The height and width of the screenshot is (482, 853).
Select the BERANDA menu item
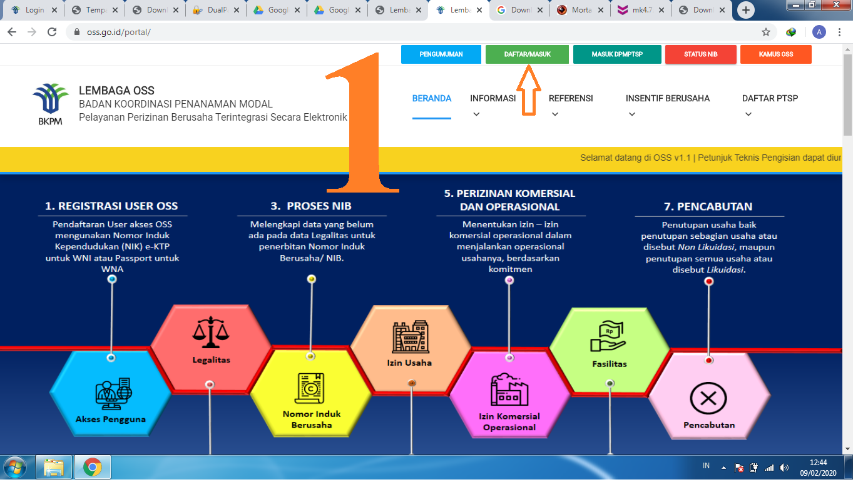[x=432, y=98]
